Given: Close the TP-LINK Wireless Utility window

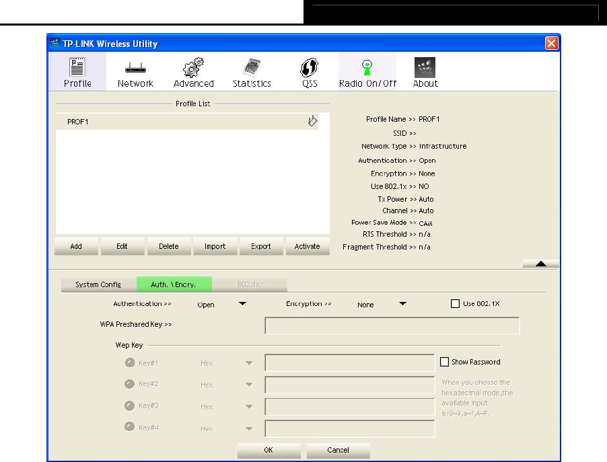Looking at the screenshot, I should 551,43.
